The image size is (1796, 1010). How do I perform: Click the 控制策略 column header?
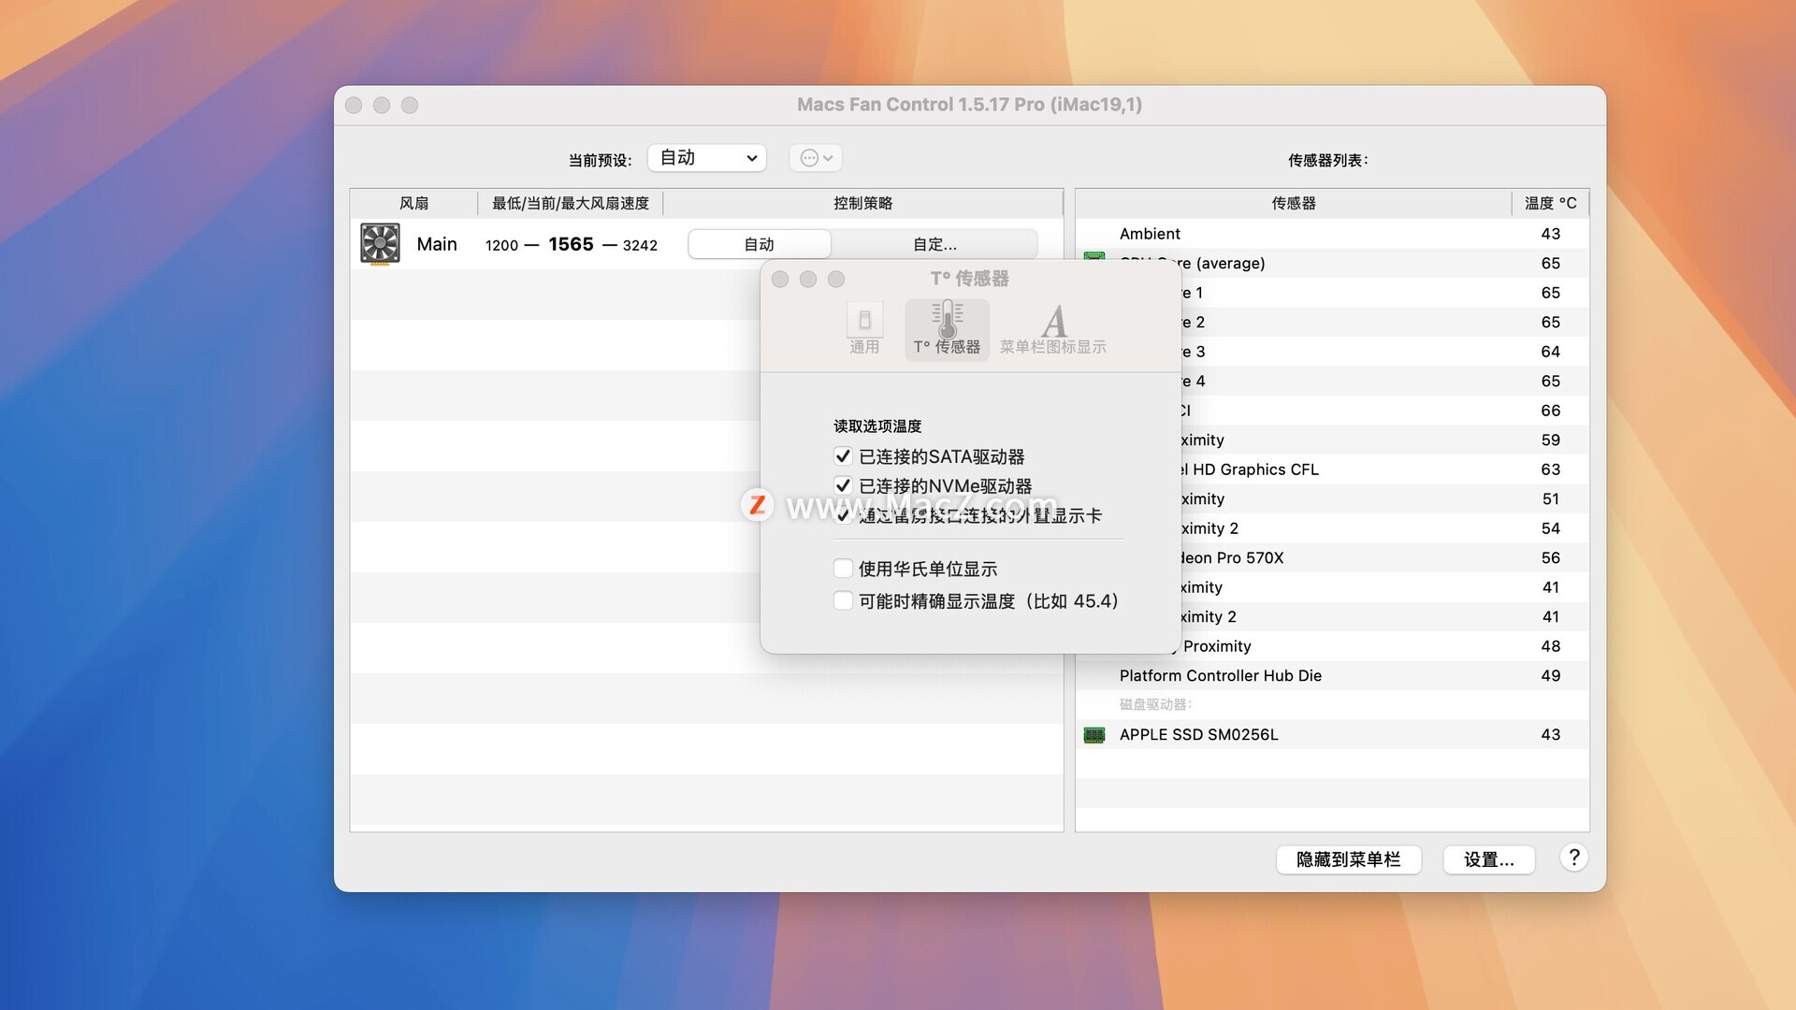(862, 203)
